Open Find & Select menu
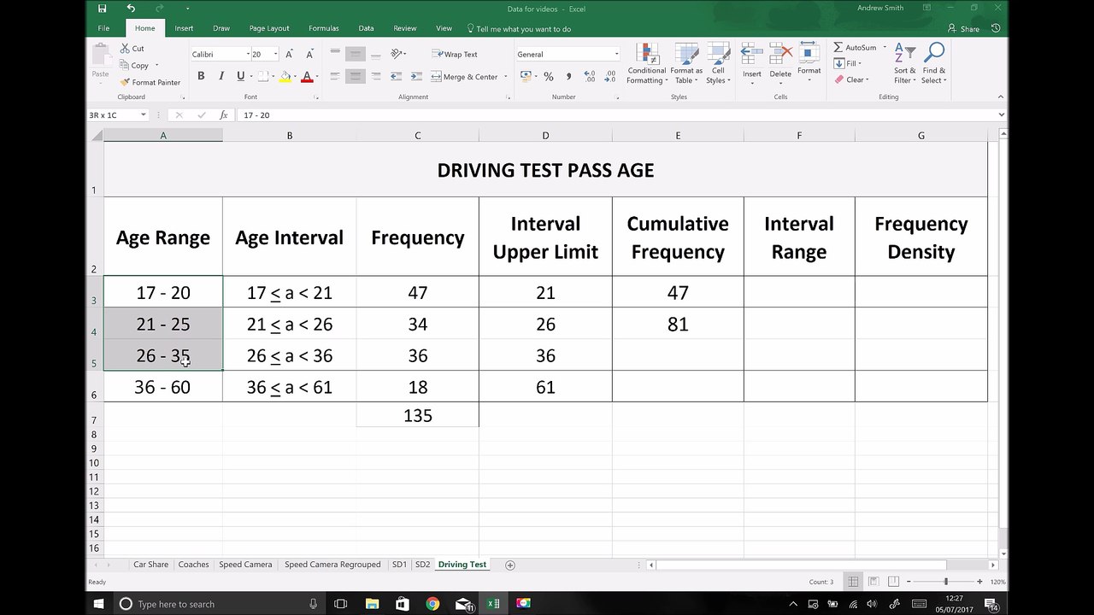This screenshot has height=615, width=1094. (933, 63)
